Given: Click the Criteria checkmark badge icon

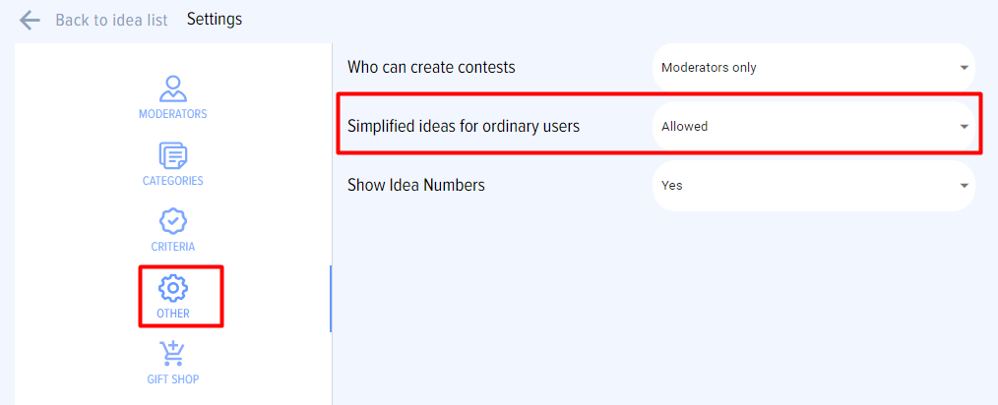Looking at the screenshot, I should [172, 221].
